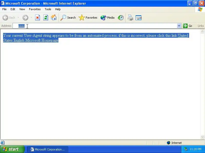The height and width of the screenshot is (153, 205).
Task: Click the system tray network icon
Action: 186,149
